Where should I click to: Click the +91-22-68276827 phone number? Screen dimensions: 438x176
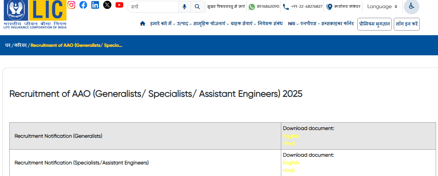click(307, 7)
